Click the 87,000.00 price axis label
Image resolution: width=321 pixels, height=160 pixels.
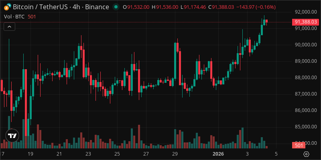click(306, 94)
